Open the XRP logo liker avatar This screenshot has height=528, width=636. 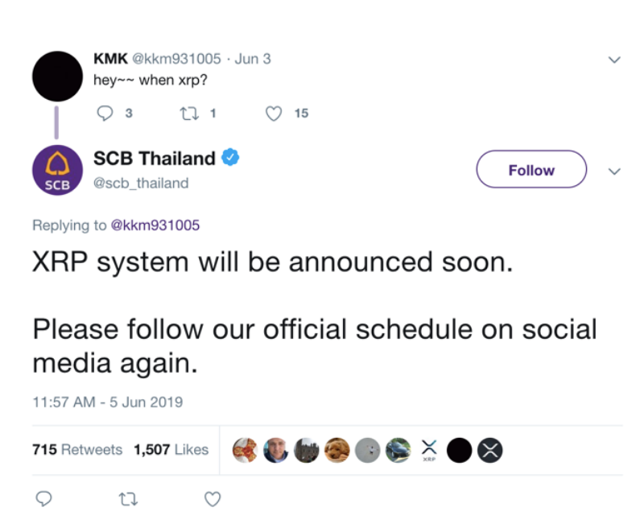pyautogui.click(x=429, y=450)
